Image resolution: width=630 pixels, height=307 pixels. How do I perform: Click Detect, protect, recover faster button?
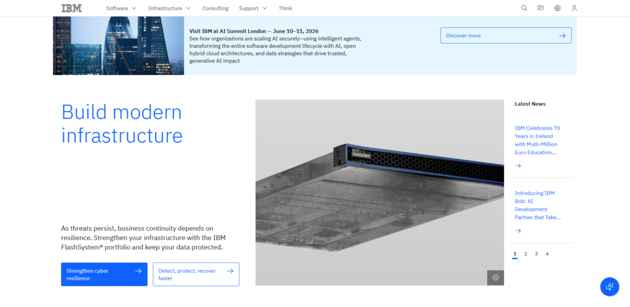[x=196, y=274]
